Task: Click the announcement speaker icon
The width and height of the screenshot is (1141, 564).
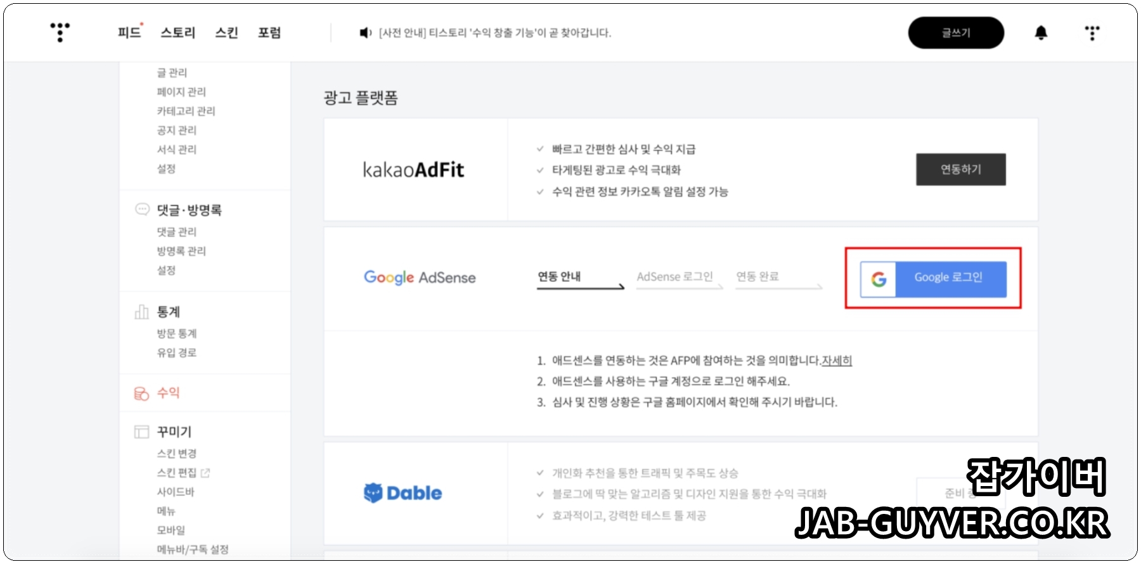Action: [365, 32]
